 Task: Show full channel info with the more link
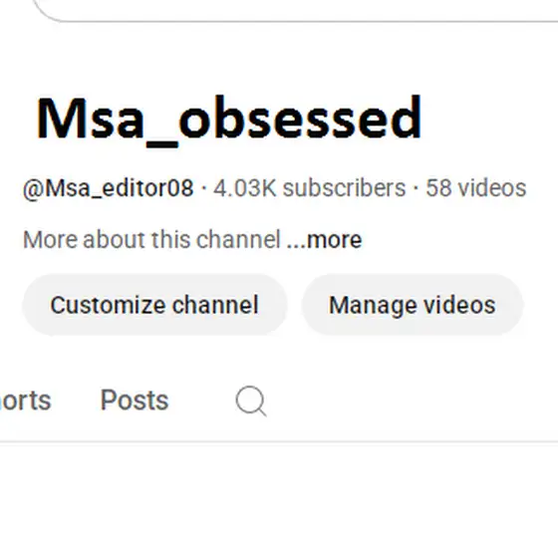pos(325,239)
